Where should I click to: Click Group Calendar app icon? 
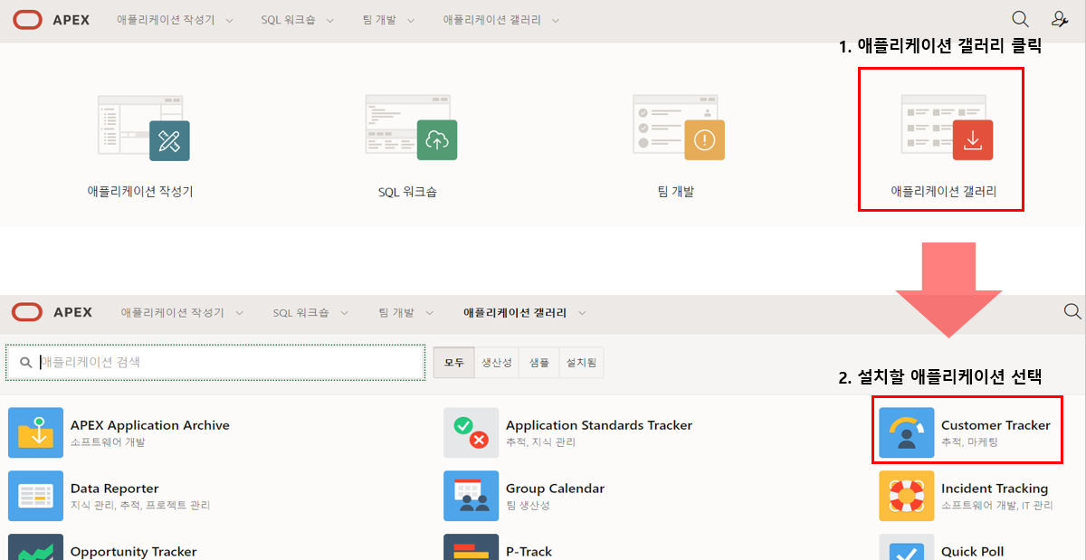[471, 496]
